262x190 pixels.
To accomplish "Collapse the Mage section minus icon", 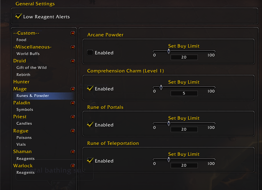I will coord(72,89).
